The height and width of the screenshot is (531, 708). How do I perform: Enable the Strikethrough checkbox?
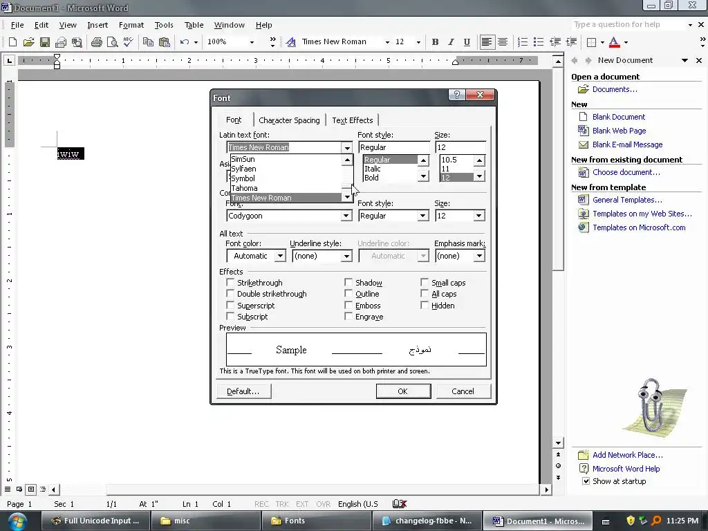click(230, 282)
